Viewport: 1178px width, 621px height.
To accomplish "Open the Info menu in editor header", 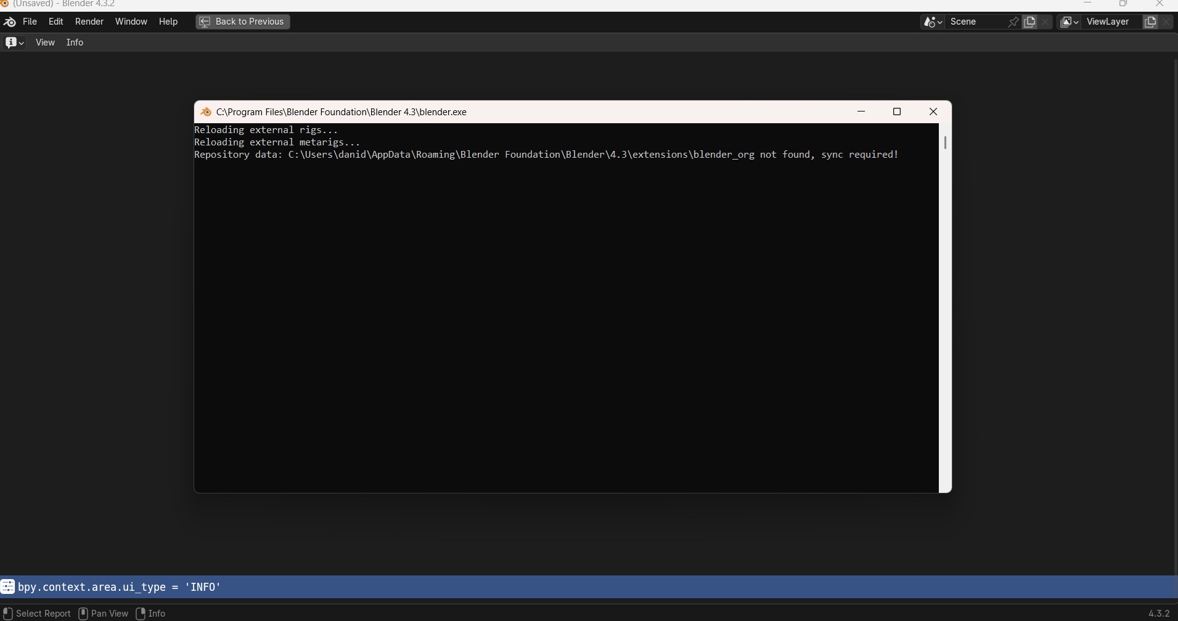I will tap(75, 43).
